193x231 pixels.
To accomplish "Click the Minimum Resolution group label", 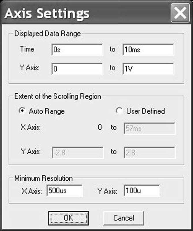I will (x=44, y=178).
